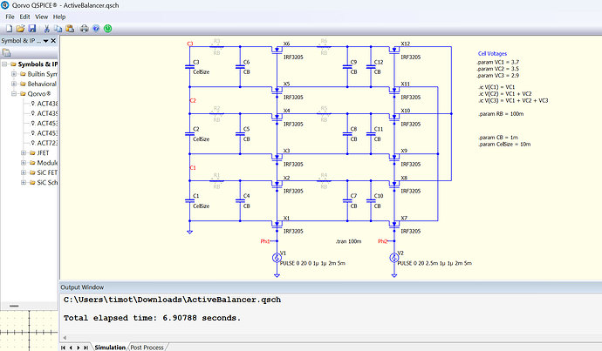
Task: Click the icon below the Symbol & IP panel header
Action: [x=6, y=52]
